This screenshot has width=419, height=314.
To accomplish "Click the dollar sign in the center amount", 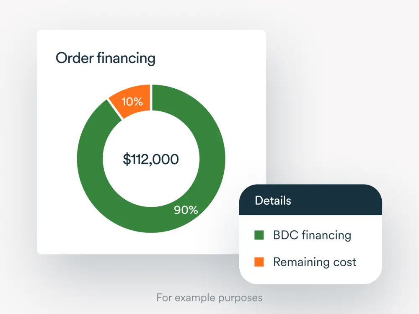I will [x=126, y=159].
